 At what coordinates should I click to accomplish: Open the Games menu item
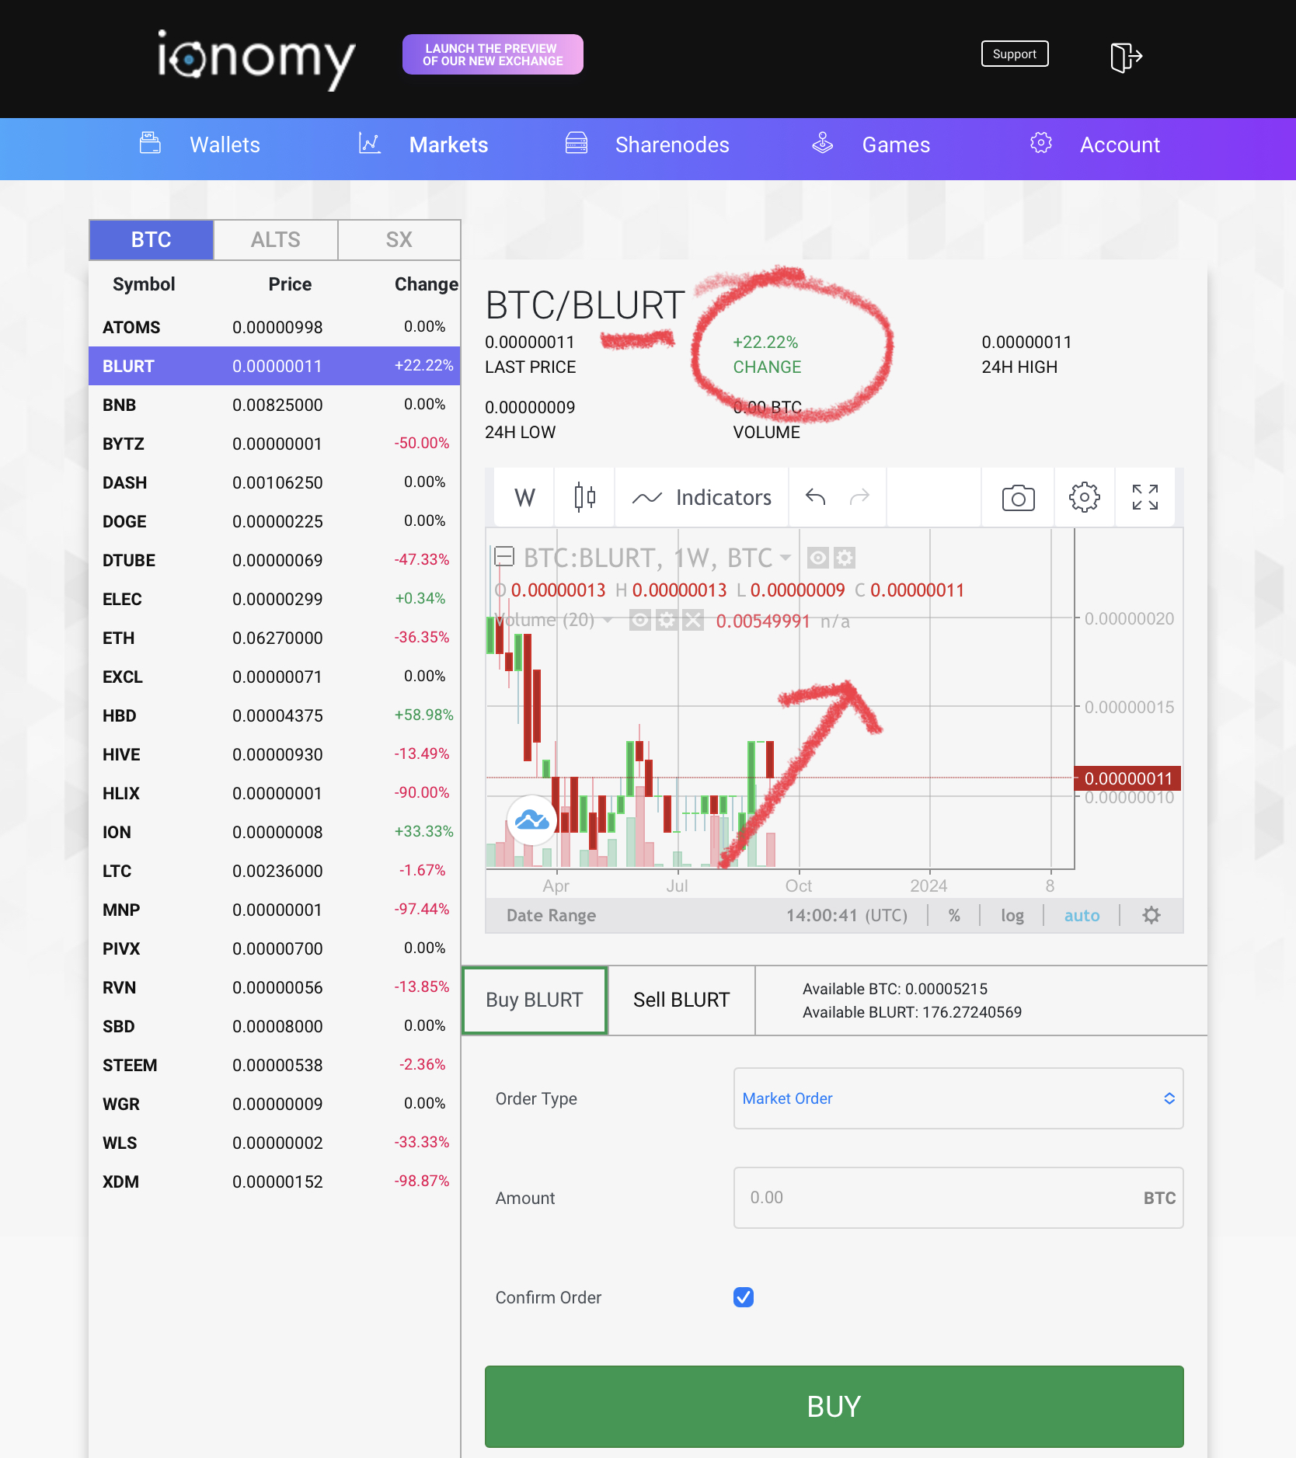point(896,145)
